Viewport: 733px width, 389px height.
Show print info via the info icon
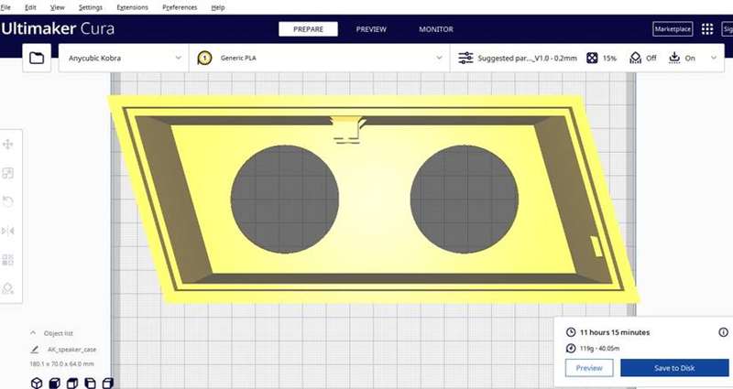point(723,332)
